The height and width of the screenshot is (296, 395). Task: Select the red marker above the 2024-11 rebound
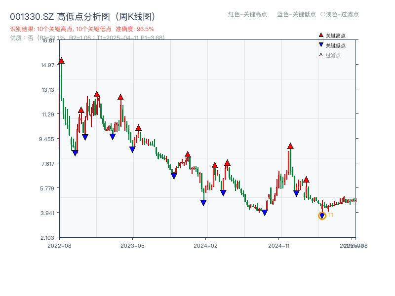pyautogui.click(x=290, y=146)
